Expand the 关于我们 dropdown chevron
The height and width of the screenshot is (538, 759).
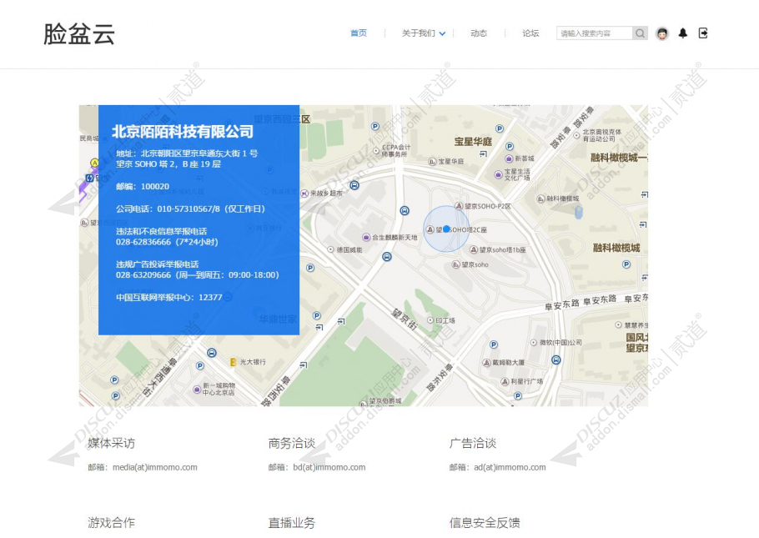442,33
